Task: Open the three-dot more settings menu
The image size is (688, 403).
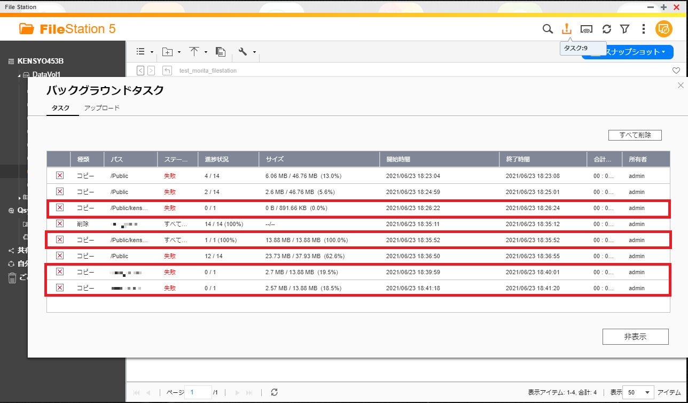Action: pos(644,29)
